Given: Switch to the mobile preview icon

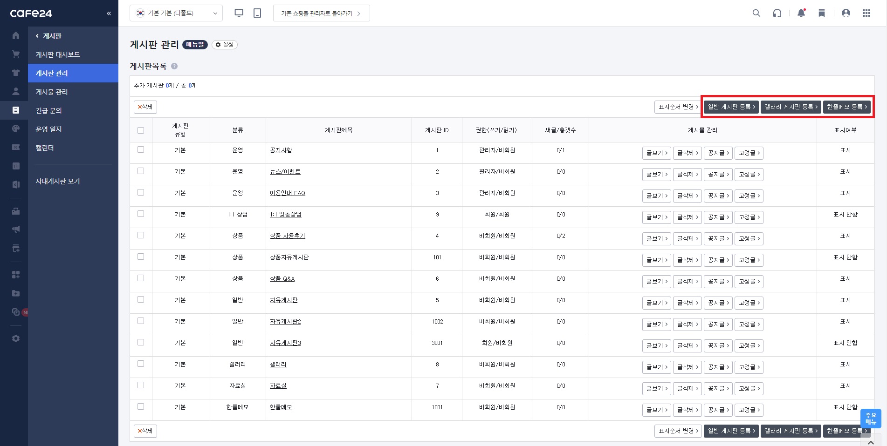Looking at the screenshot, I should click(x=257, y=13).
